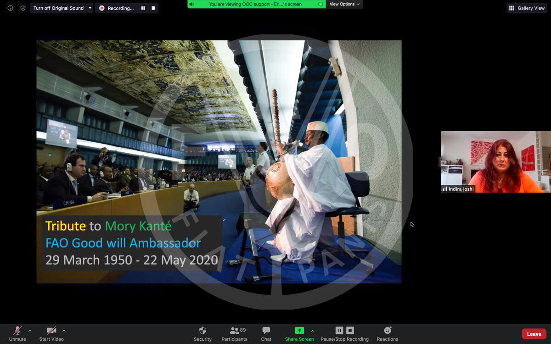The image size is (551, 344).
Task: Start Video from the toolbar
Action: click(51, 334)
